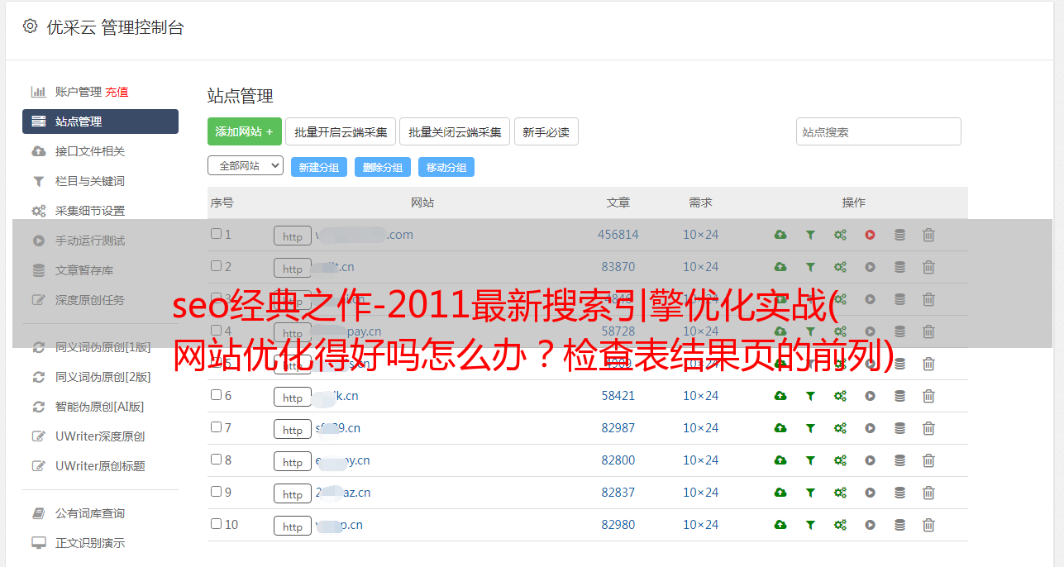Delete site row 1 via trash icon
Viewport: 1064px width, 567px height.
[928, 235]
